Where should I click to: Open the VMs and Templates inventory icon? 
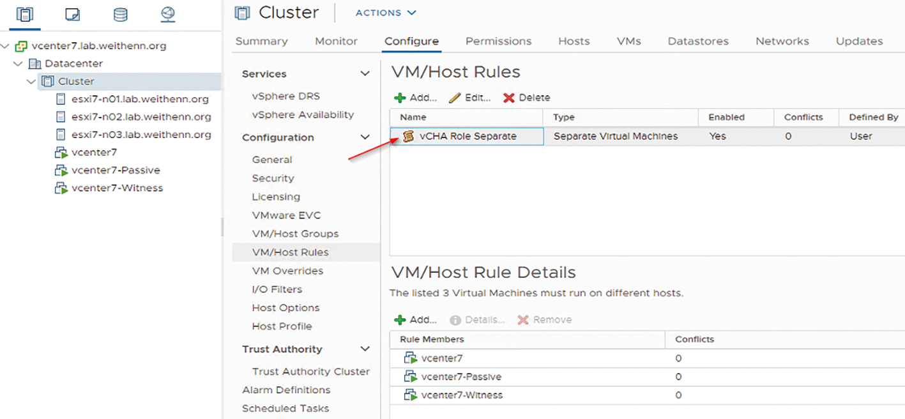72,14
